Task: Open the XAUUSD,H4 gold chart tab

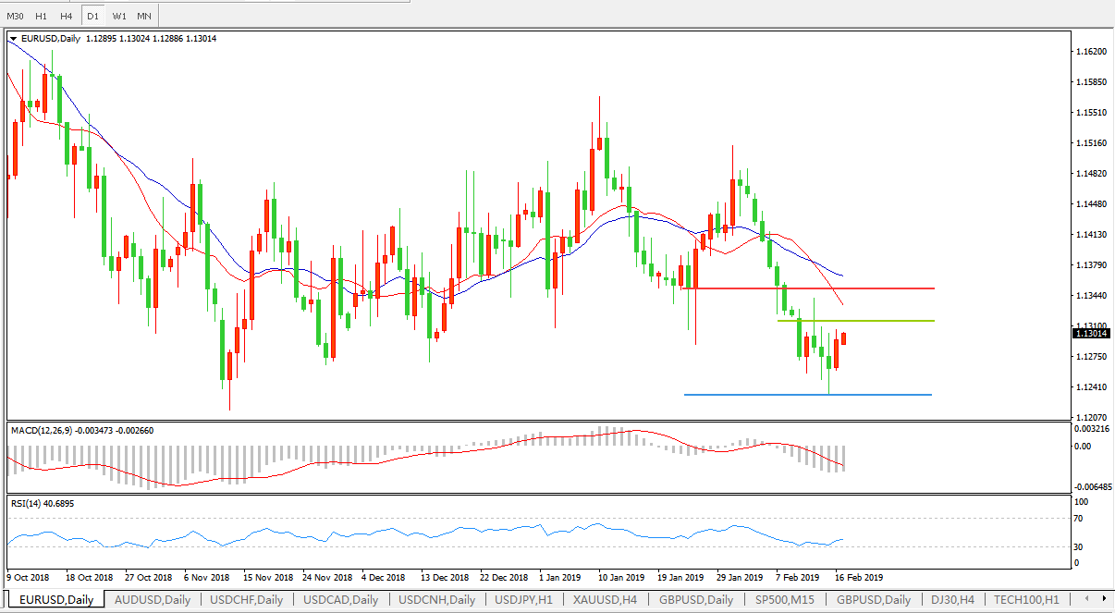Action: pyautogui.click(x=605, y=599)
